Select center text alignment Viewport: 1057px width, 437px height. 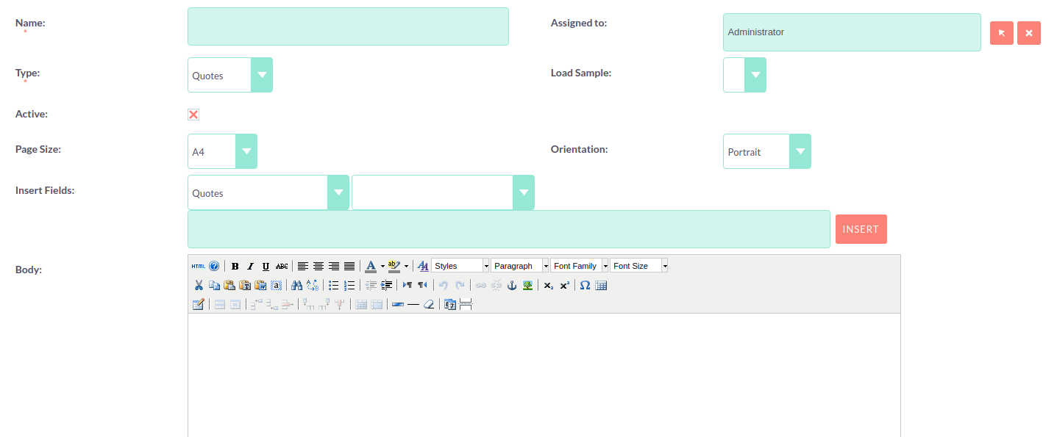coord(318,266)
